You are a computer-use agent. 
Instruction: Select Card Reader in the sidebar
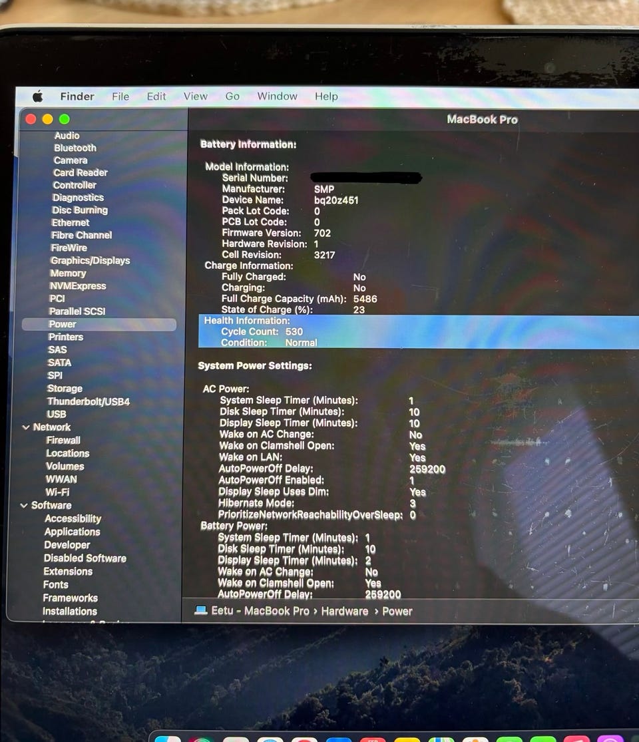[81, 173]
